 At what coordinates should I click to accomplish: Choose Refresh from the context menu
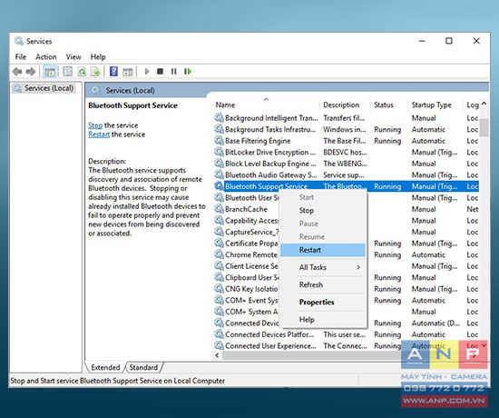pos(323,284)
